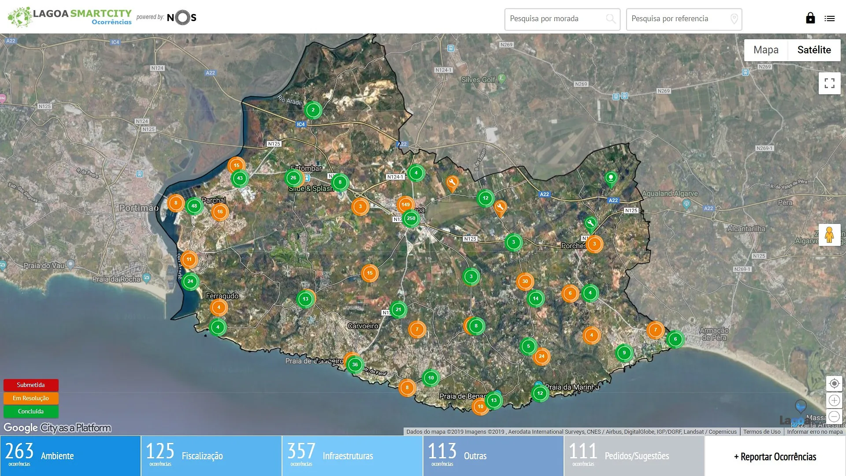846x476 pixels.
Task: Toggle fullscreen map view
Action: point(829,83)
